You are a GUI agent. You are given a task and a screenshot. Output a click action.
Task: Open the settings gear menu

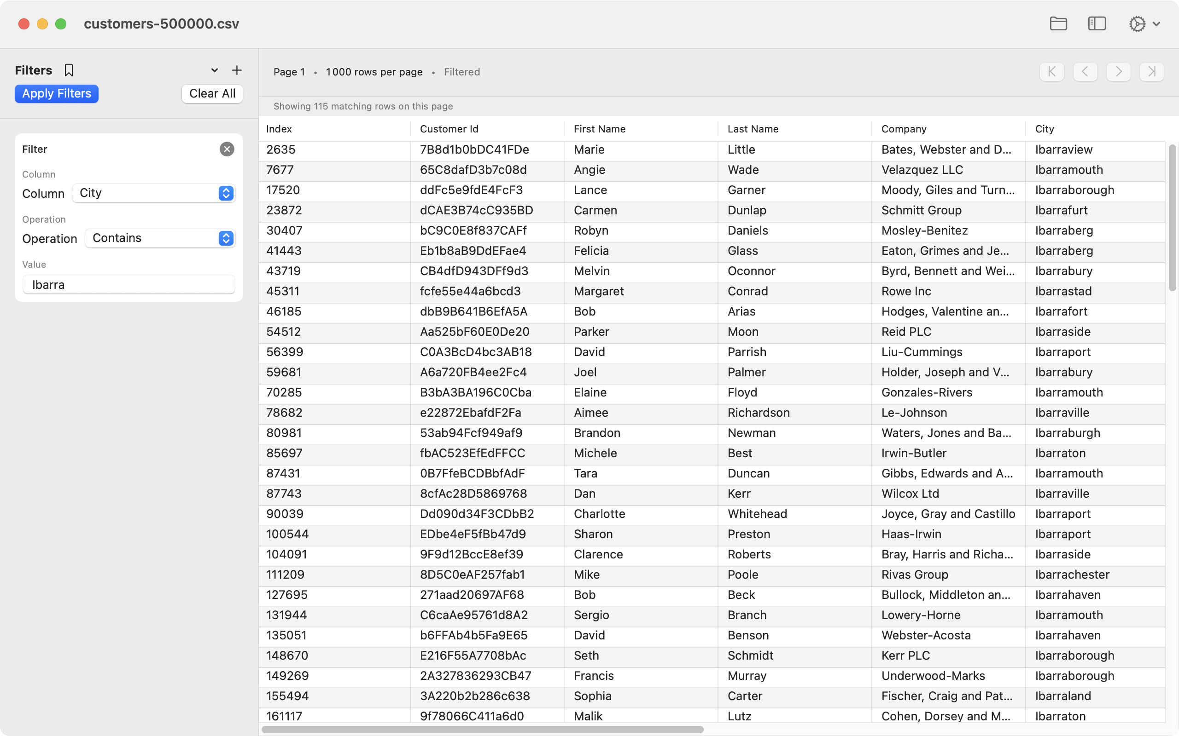click(1144, 23)
